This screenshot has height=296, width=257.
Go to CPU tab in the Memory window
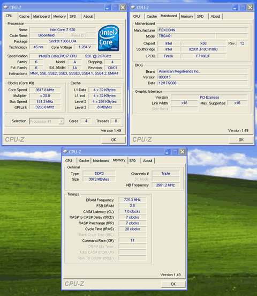point(69,161)
